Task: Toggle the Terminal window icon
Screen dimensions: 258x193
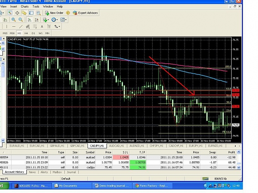Action: (x=31, y=13)
